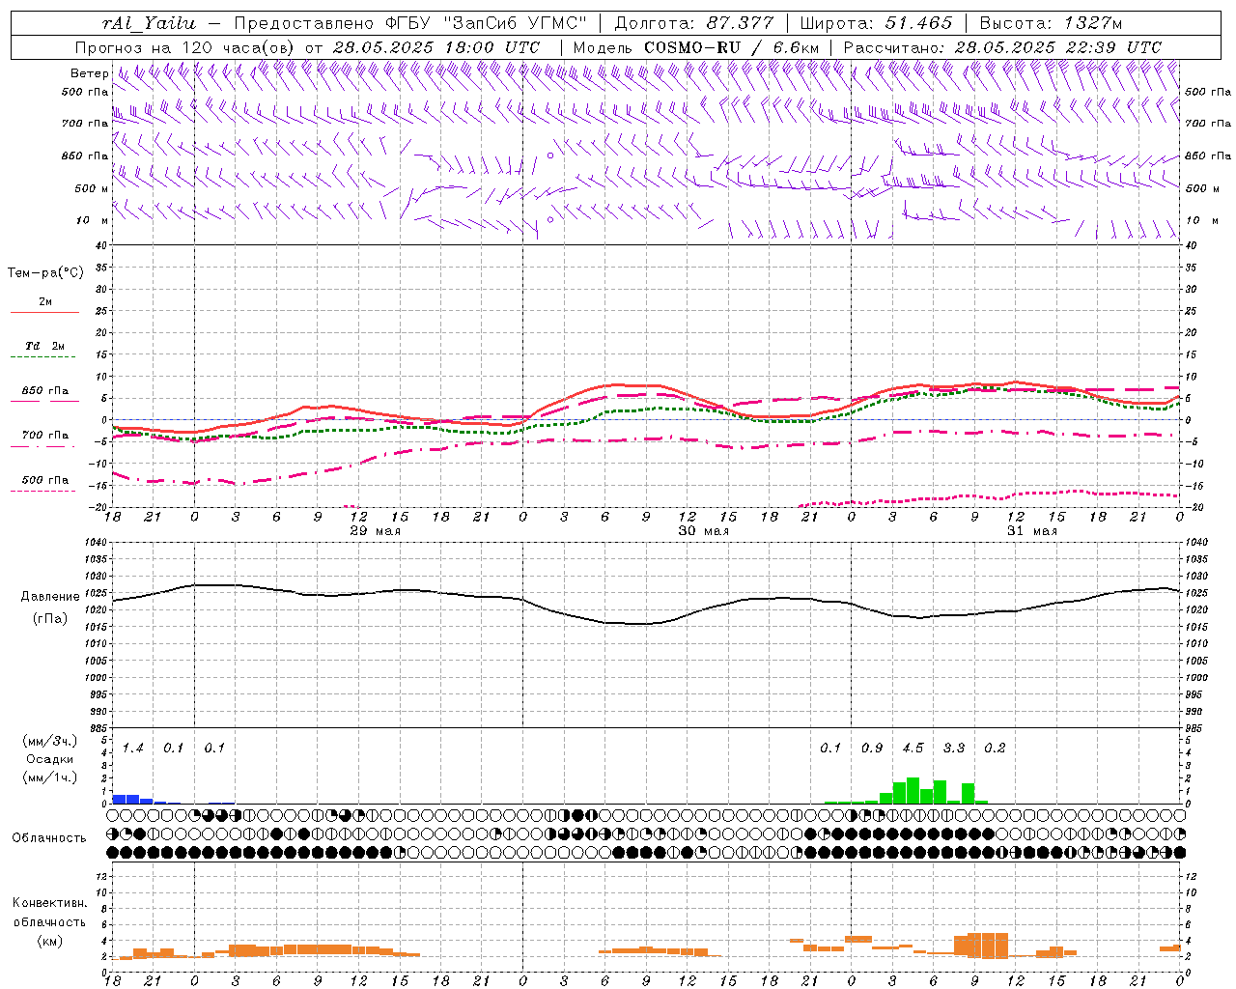Click the Давление pressure chart label

(x=50, y=597)
